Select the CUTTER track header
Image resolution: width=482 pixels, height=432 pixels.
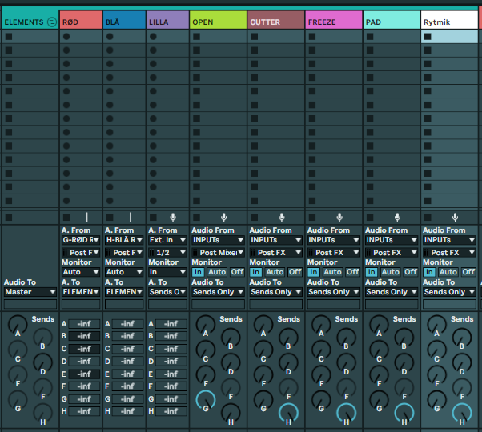[x=275, y=22]
